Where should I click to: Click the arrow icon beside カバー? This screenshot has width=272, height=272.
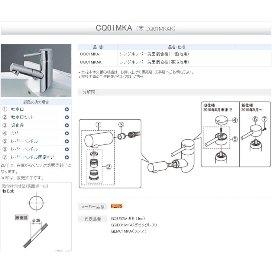tap(67, 133)
